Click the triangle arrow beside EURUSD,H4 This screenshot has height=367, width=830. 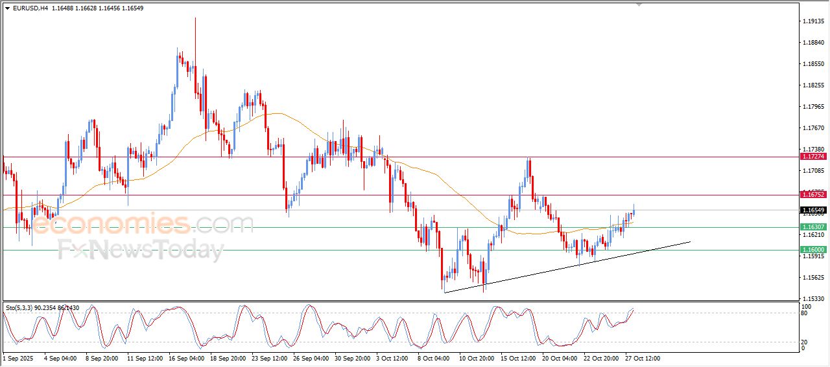7,8
